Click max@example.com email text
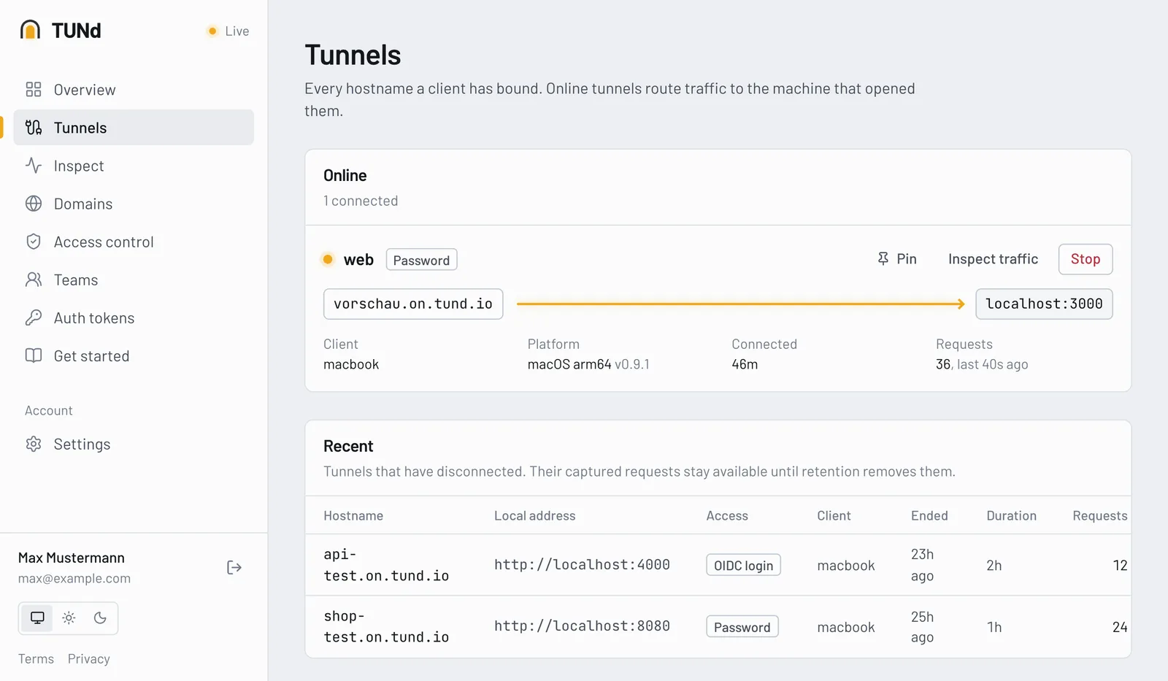The image size is (1168, 681). pyautogui.click(x=74, y=578)
